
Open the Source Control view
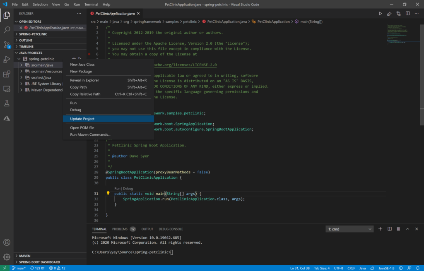[x=6, y=44]
